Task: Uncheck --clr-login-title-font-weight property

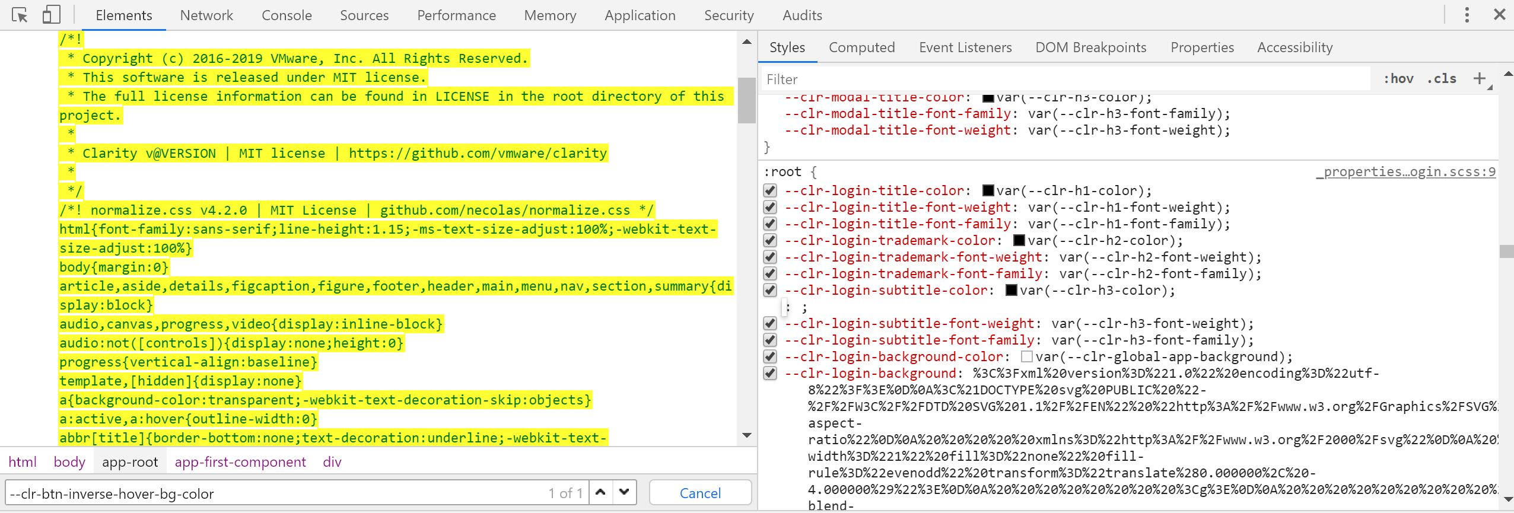Action: point(770,207)
